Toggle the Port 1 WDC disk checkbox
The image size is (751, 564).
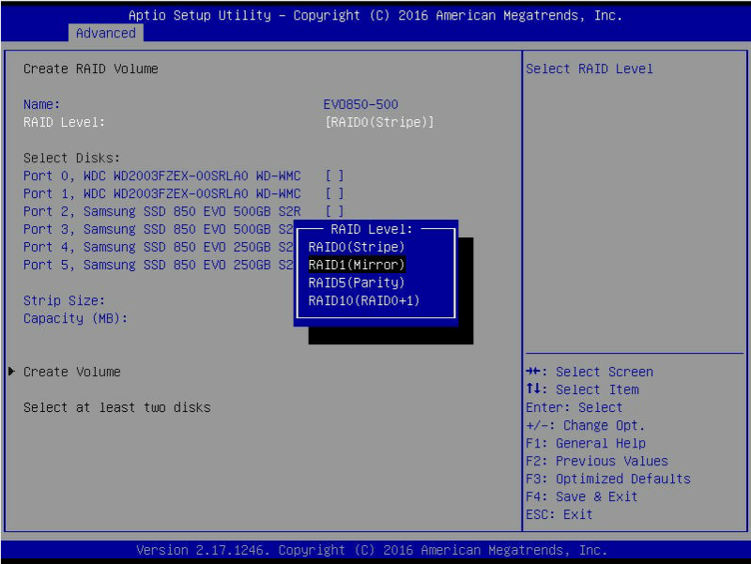334,193
